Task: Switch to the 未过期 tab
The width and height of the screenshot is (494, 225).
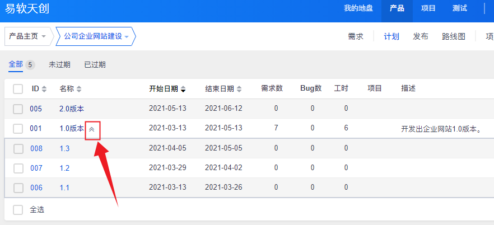Action: point(59,64)
